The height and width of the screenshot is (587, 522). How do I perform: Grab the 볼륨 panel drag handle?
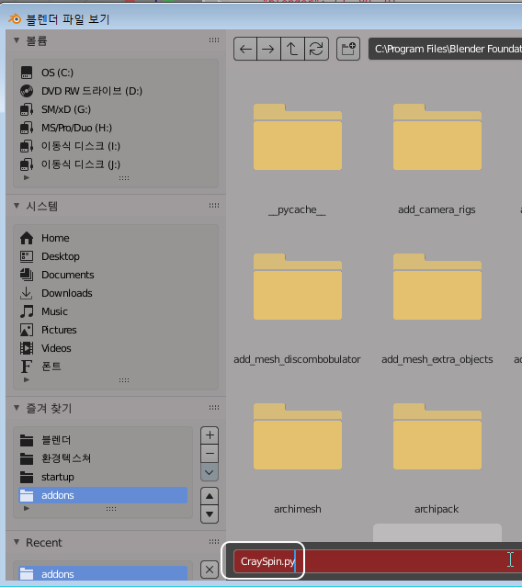pos(214,40)
